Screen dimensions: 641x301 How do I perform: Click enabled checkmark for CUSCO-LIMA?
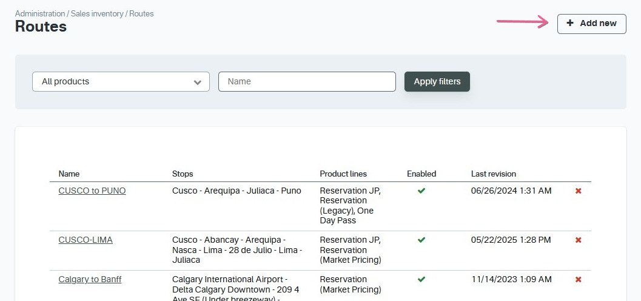[x=421, y=240]
